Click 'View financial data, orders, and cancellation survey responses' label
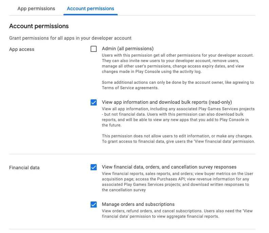 pyautogui.click(x=169, y=167)
